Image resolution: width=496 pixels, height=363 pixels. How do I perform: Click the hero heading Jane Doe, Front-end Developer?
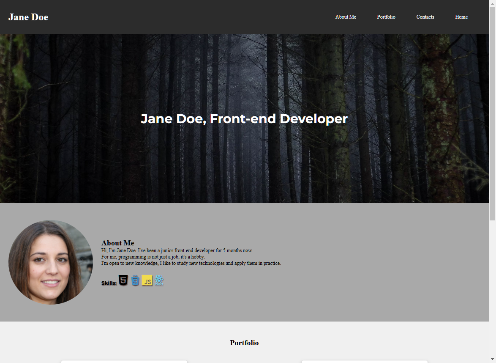tap(244, 119)
